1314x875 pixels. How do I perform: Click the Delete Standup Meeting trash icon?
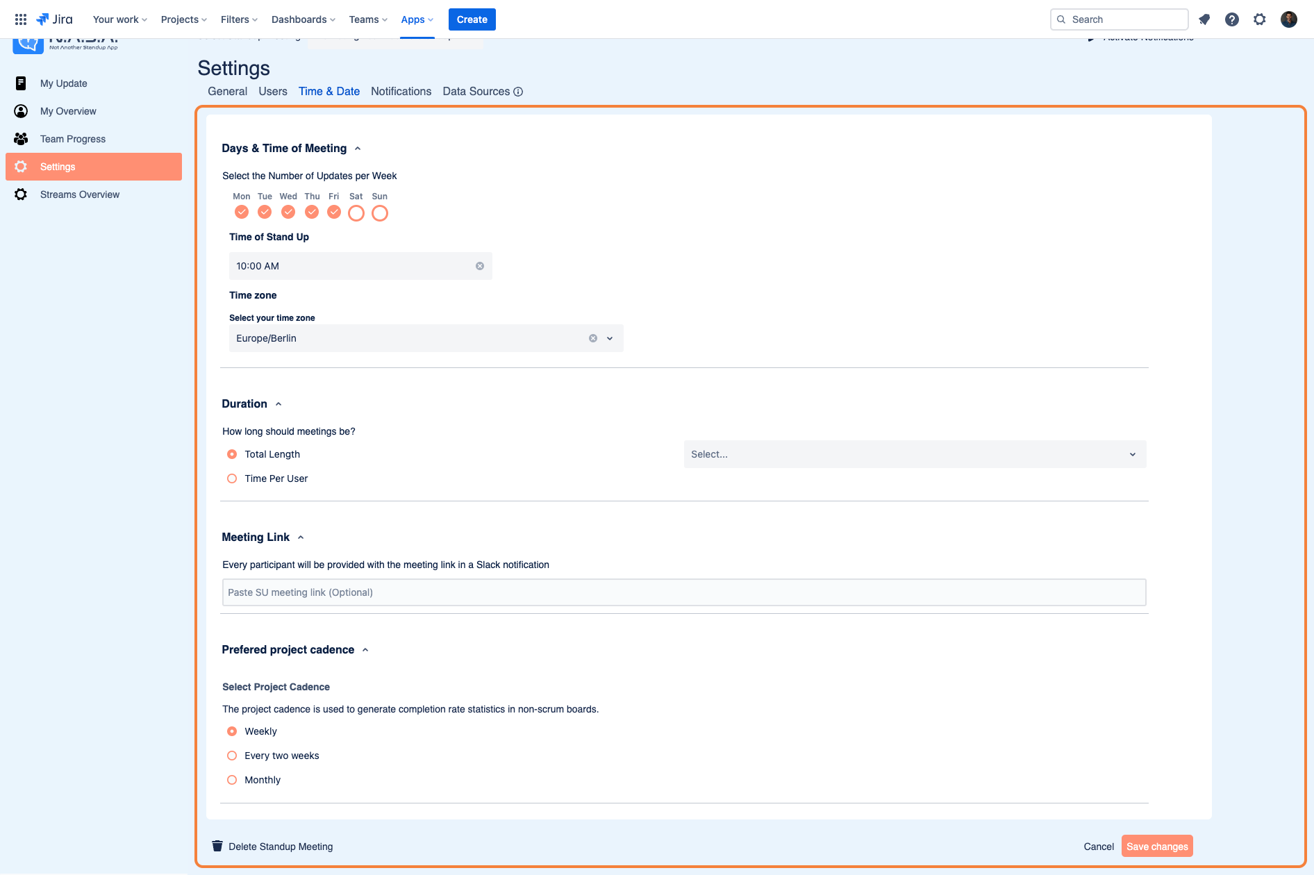[x=217, y=846]
